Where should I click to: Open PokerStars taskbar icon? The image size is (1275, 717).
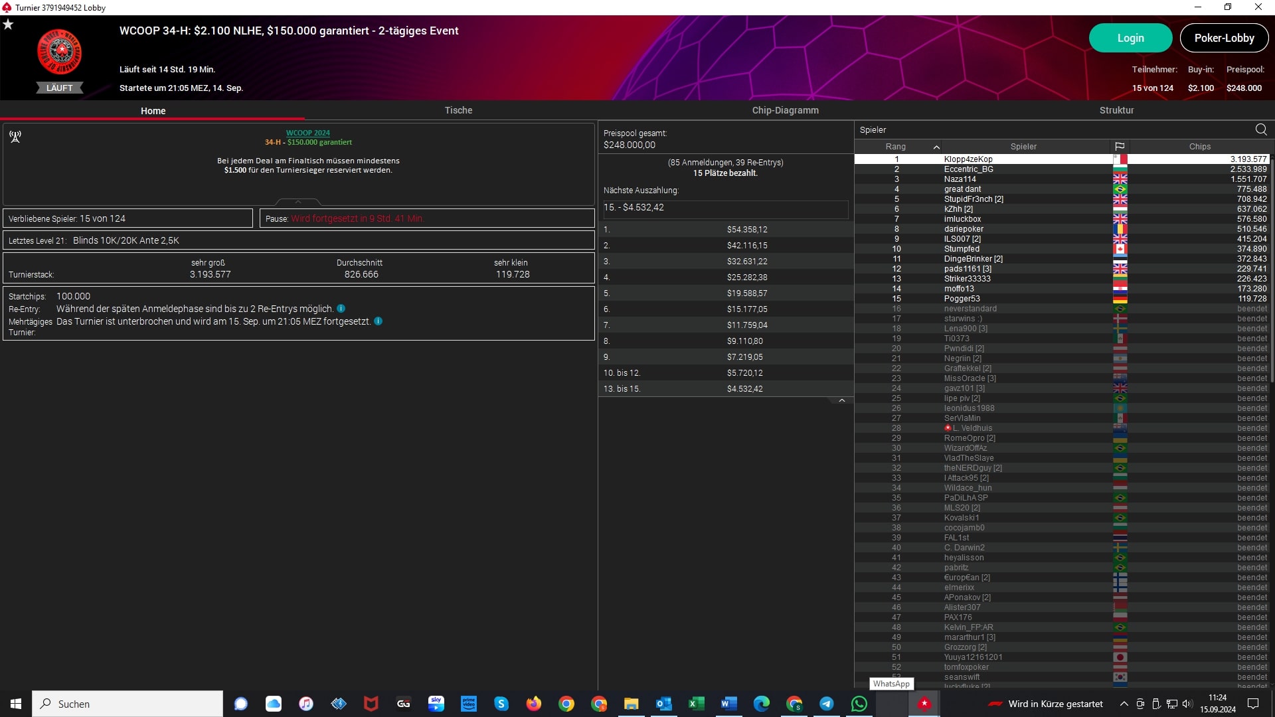[924, 704]
